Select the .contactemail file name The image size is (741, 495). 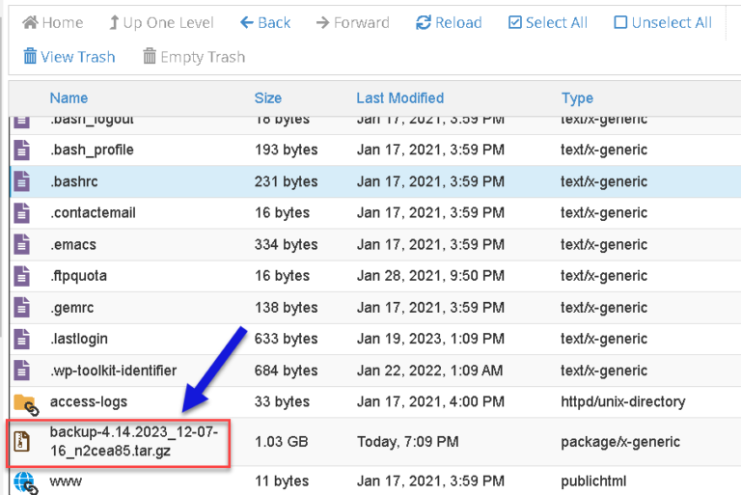[93, 212]
